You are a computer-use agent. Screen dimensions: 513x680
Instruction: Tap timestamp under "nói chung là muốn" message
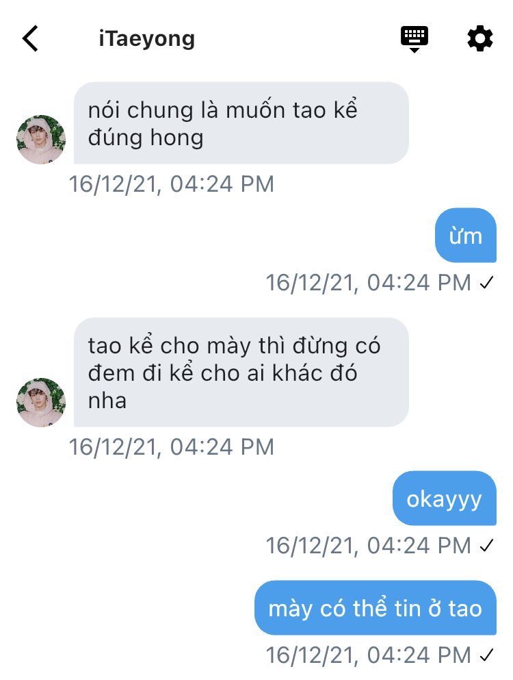[x=172, y=184]
